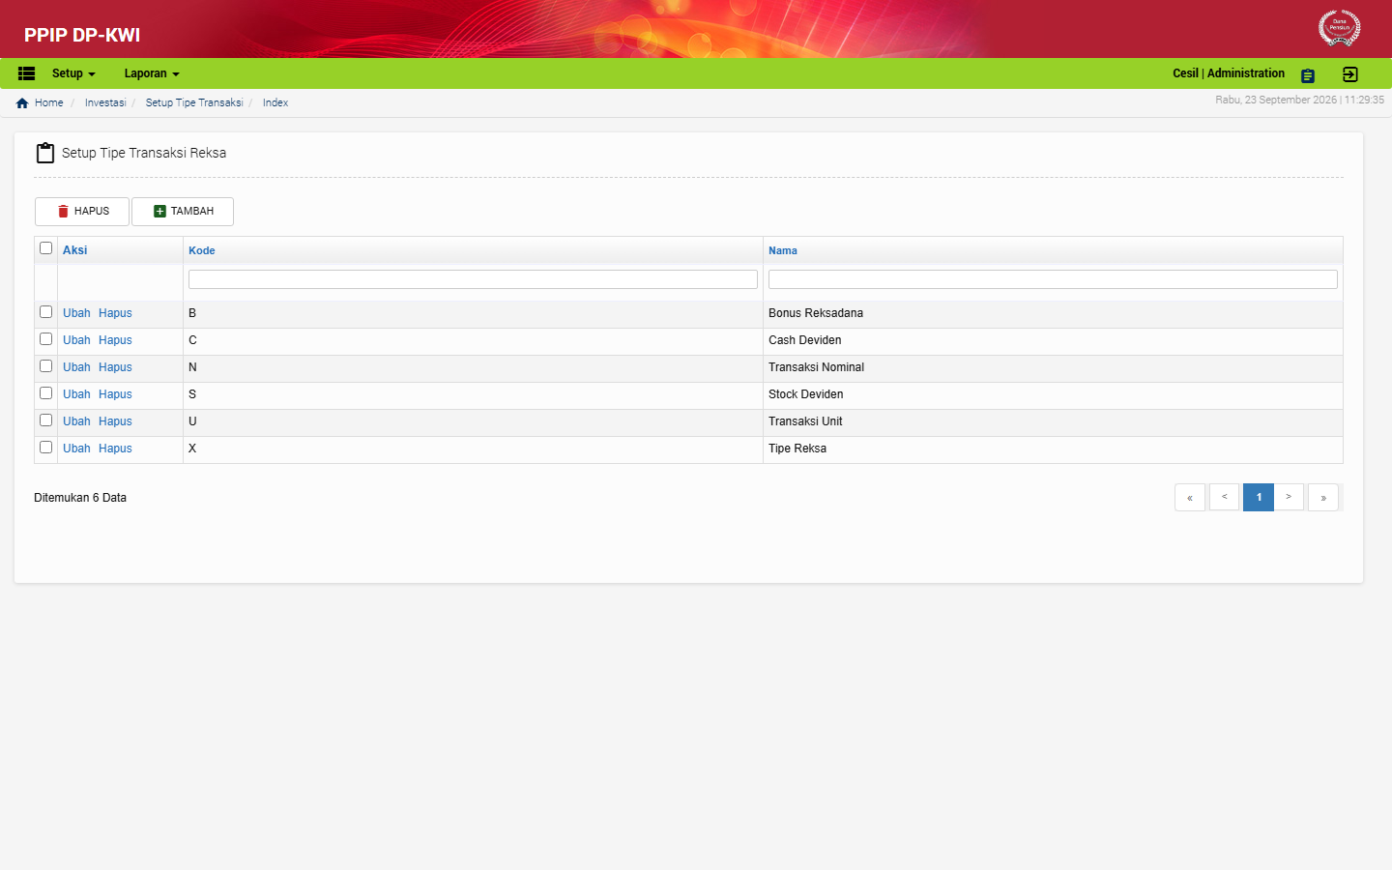Viewport: 1392px width, 870px height.
Task: Sort table by Kode column header
Action: click(202, 250)
